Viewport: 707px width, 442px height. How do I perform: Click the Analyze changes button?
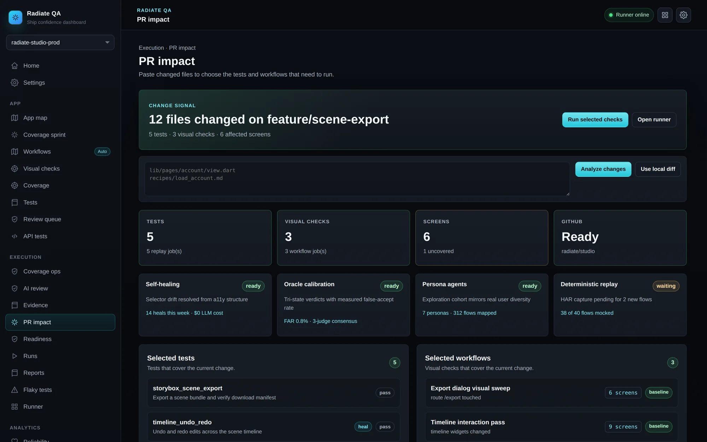(x=603, y=169)
